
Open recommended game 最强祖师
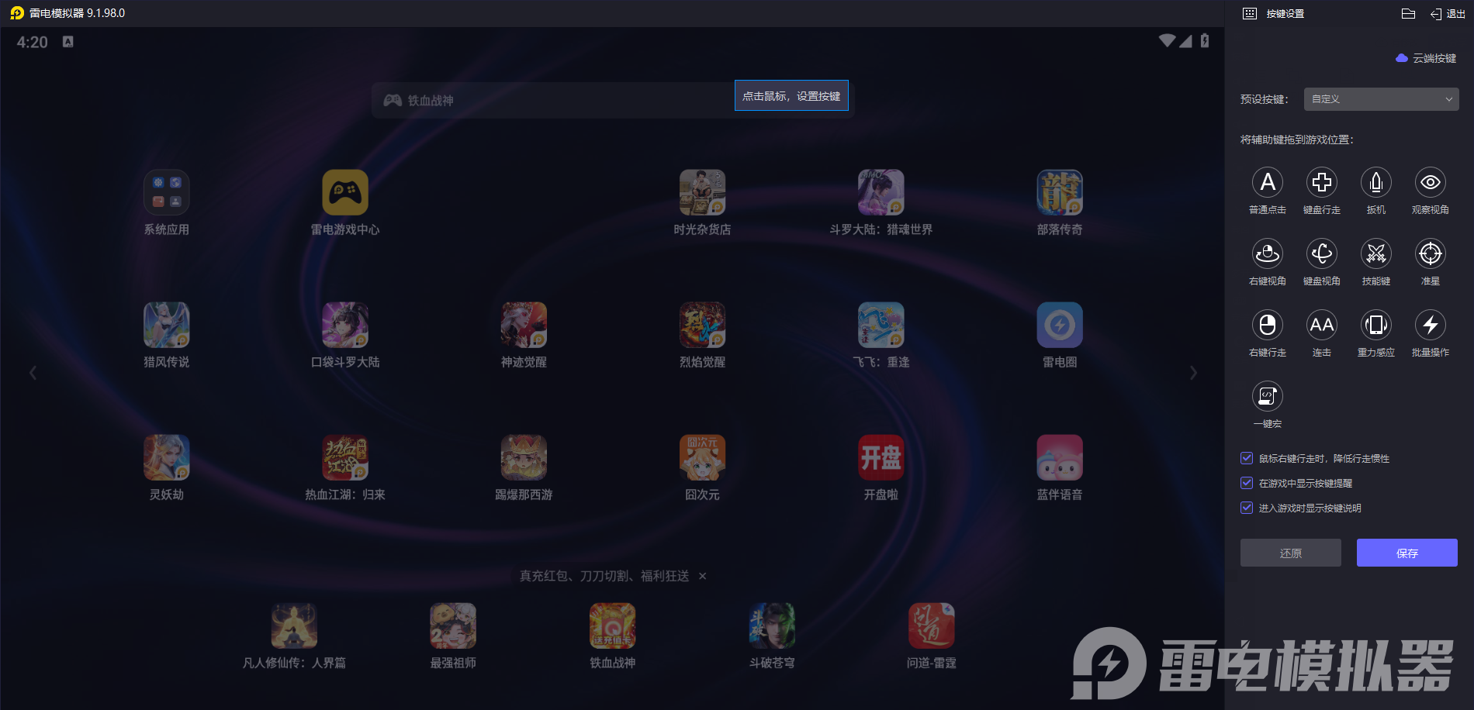[453, 626]
